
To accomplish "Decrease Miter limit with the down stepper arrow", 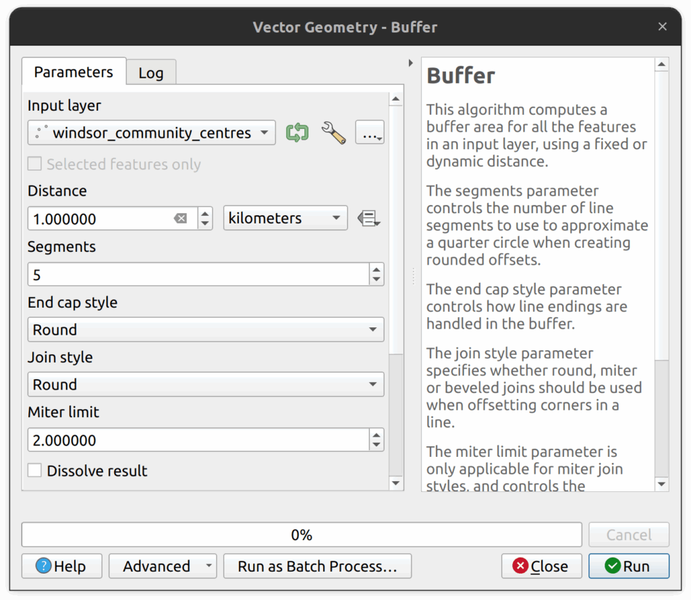I will 377,445.
